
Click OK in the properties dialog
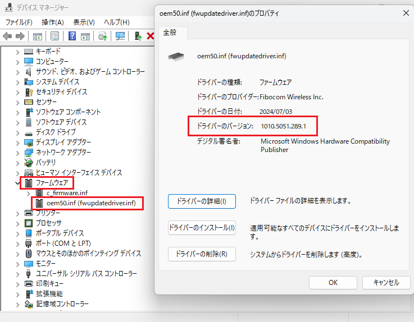[x=333, y=283]
